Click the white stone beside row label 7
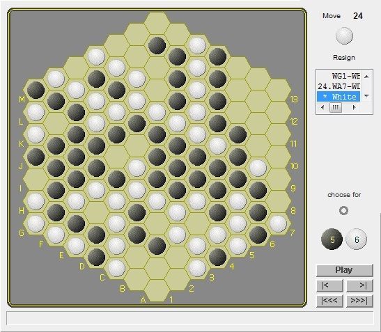Viewport: 381px width, 332px height. [278, 223]
